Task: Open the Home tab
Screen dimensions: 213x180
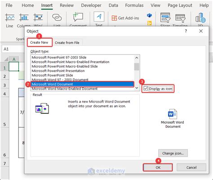Action: pyautogui.click(x=28, y=5)
